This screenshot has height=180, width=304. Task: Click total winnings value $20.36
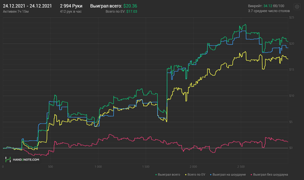click(x=130, y=6)
